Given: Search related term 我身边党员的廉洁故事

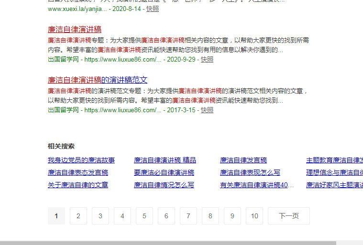Looking at the screenshot, I should (81, 160).
